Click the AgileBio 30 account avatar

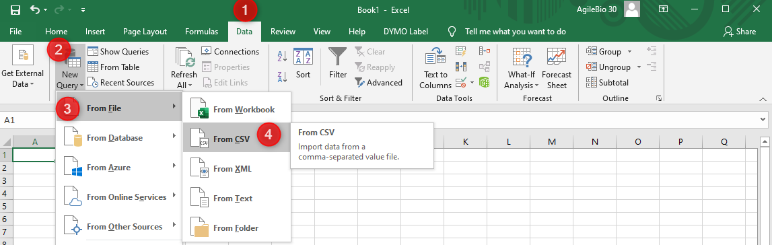[x=632, y=9]
